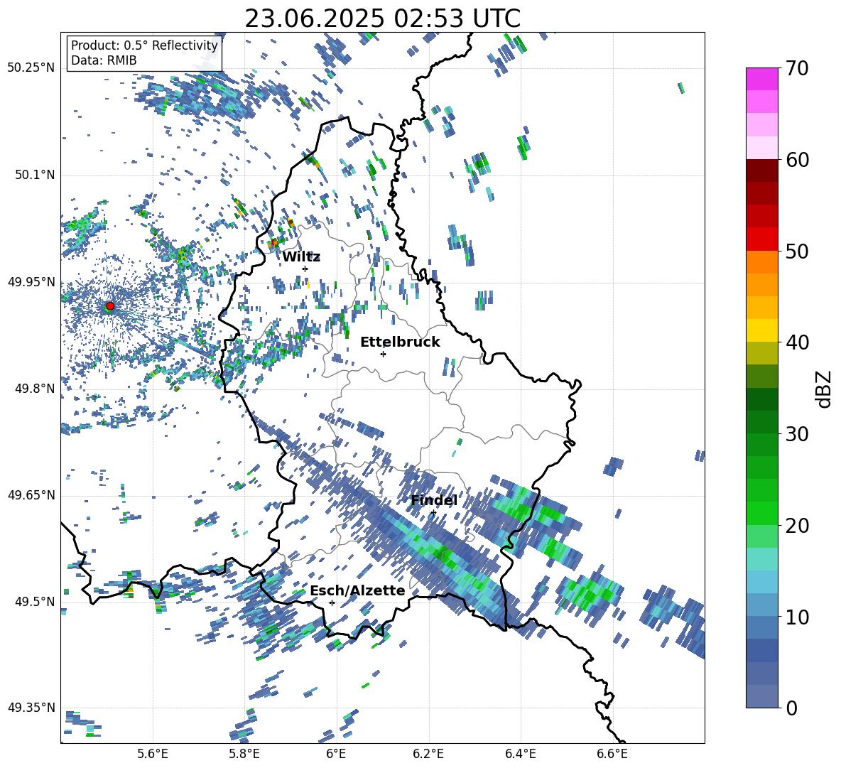The width and height of the screenshot is (841, 768).
Task: Click the 6.2°E longitude label
Action: click(428, 754)
